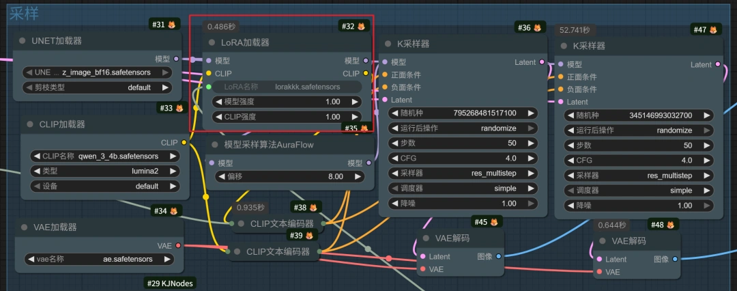Image resolution: width=737 pixels, height=291 pixels.
Task: Open the 剪枝类型 default dropdown in UNET加载器
Action: (96, 87)
